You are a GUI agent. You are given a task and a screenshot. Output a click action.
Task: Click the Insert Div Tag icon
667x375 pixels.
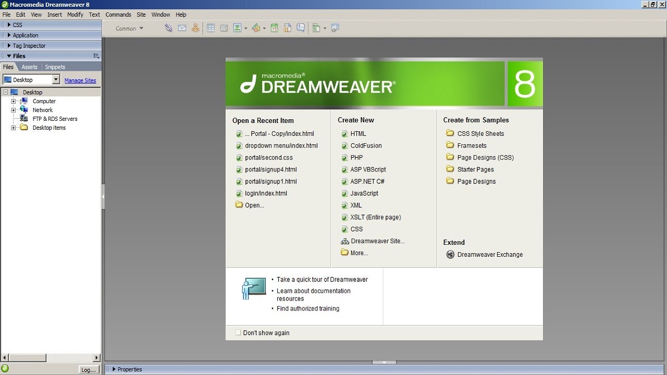224,28
